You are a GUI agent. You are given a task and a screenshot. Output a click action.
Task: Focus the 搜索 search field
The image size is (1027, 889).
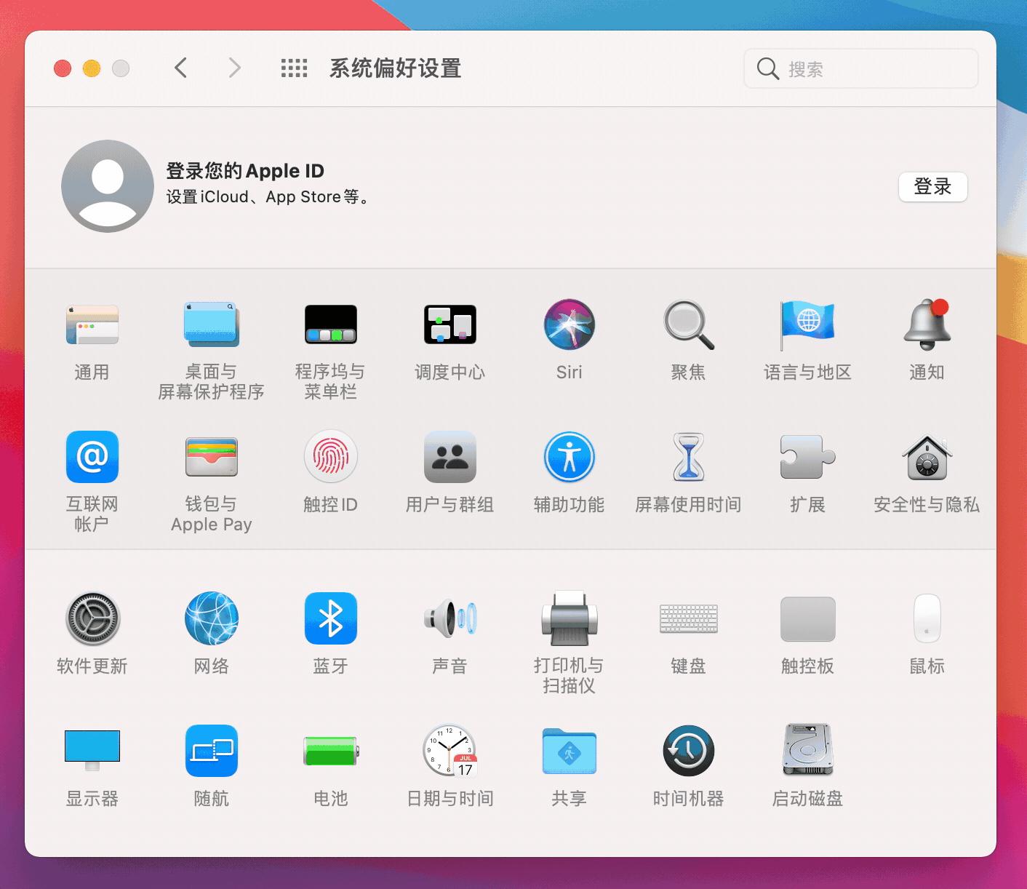(860, 68)
